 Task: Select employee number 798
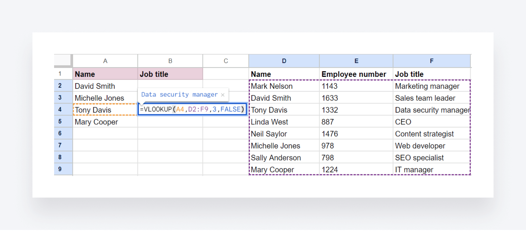356,157
